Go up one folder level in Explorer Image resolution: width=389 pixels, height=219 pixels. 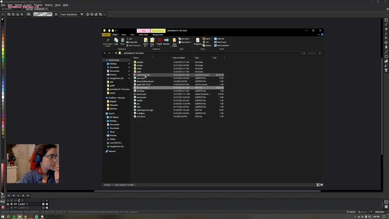click(x=116, y=53)
